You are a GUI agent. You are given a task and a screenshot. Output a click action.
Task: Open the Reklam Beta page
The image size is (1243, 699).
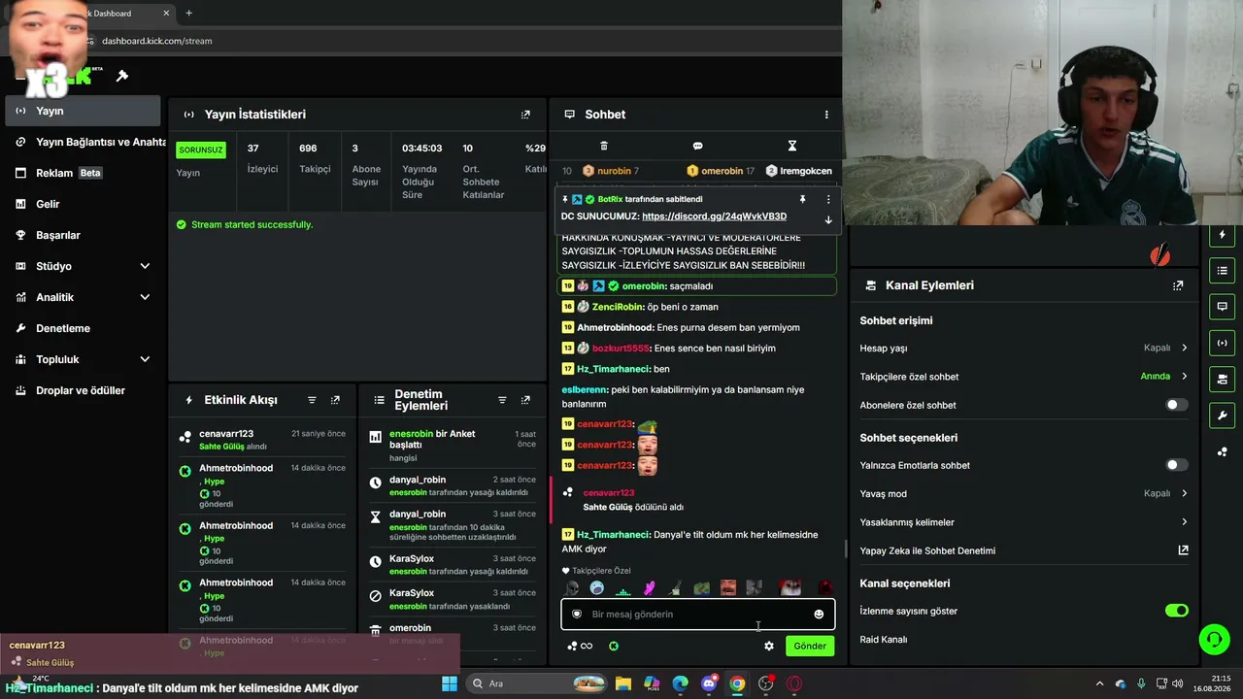pyautogui.click(x=83, y=173)
